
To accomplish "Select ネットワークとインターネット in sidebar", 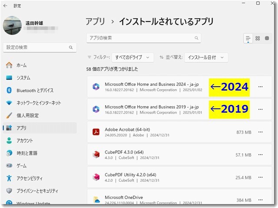I will tap(39, 103).
